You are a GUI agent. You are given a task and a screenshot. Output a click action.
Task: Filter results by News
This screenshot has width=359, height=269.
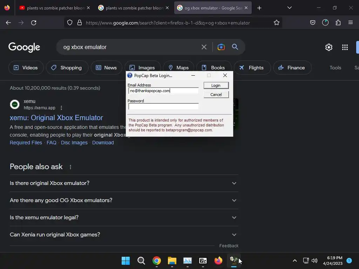107,68
